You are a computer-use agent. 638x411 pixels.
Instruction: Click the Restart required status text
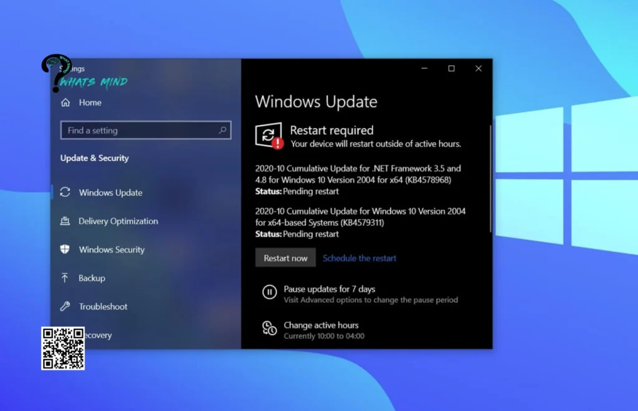(x=331, y=130)
